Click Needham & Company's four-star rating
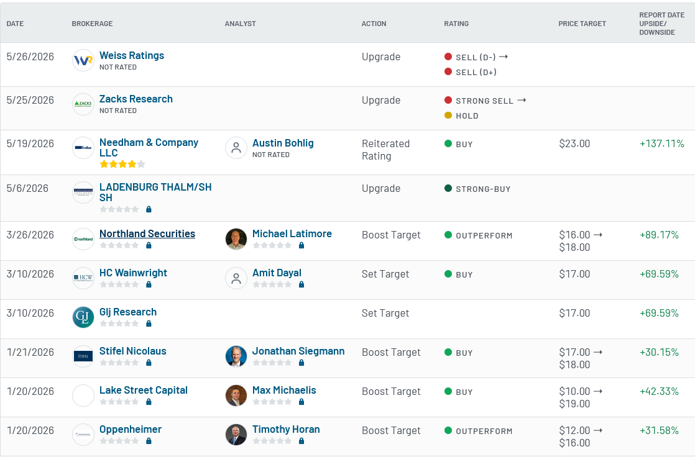Screen dimensions: 695x457 [x=122, y=165]
